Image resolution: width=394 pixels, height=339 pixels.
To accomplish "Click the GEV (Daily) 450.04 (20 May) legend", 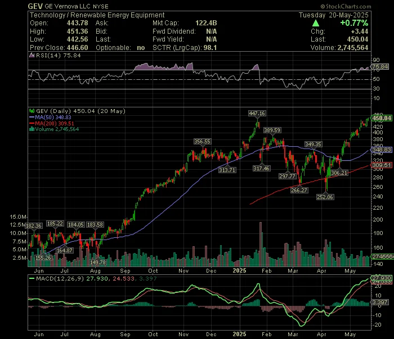I will [80, 111].
